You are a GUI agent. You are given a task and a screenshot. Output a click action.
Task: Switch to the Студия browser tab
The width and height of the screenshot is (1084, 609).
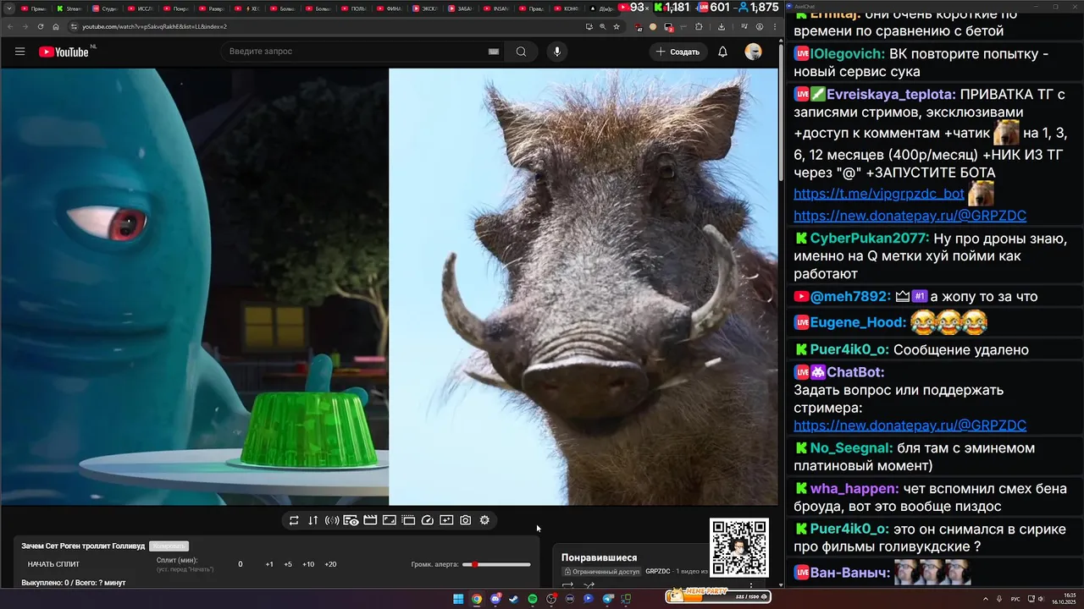pyautogui.click(x=103, y=8)
